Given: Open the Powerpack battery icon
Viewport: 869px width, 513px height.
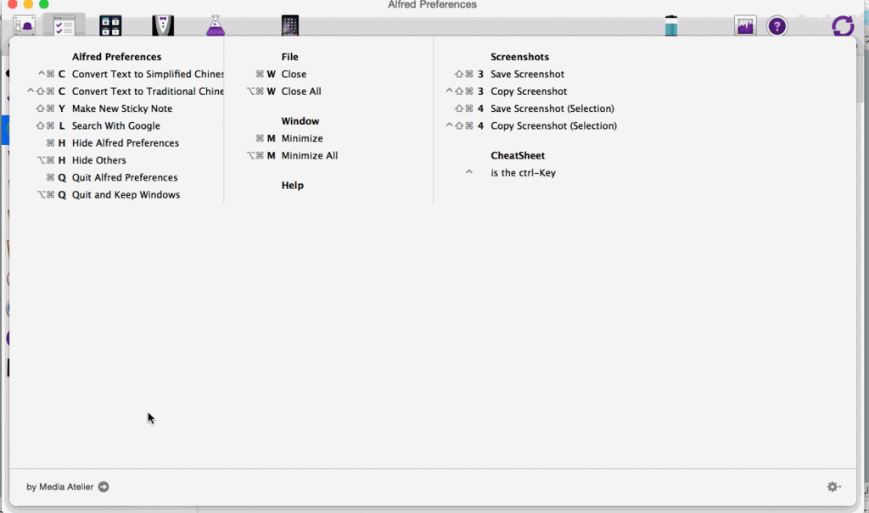Looking at the screenshot, I should (671, 25).
